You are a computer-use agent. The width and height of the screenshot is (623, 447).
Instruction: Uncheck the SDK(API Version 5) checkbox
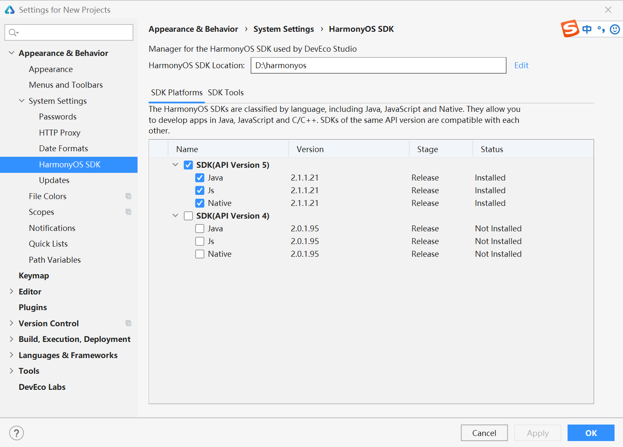coord(188,165)
